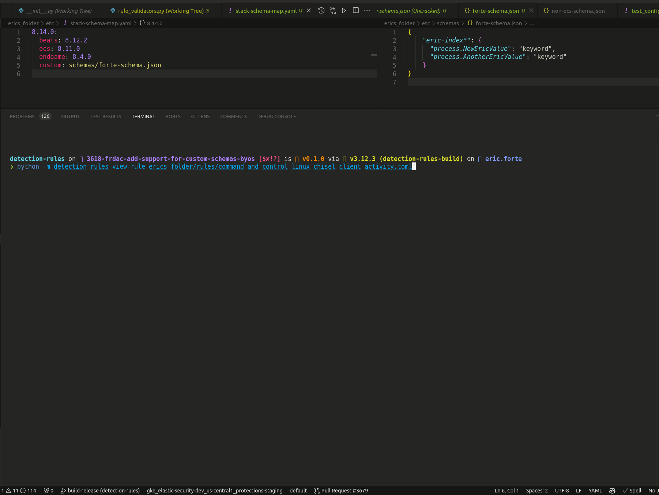Click 8.14.0 symbol breadcrumb
The height and width of the screenshot is (495, 659).
point(154,23)
